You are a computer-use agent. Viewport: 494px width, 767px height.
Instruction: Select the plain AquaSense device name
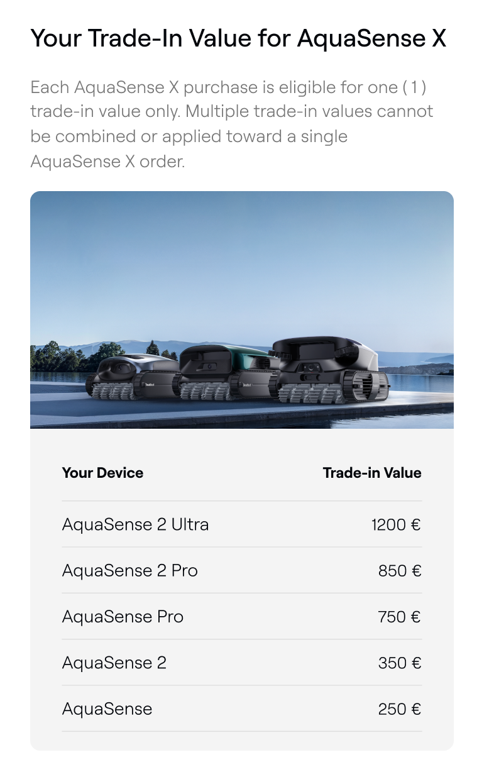[x=107, y=709]
